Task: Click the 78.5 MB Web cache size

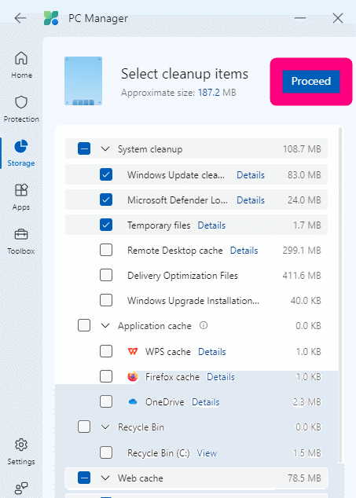Action: pyautogui.click(x=304, y=478)
